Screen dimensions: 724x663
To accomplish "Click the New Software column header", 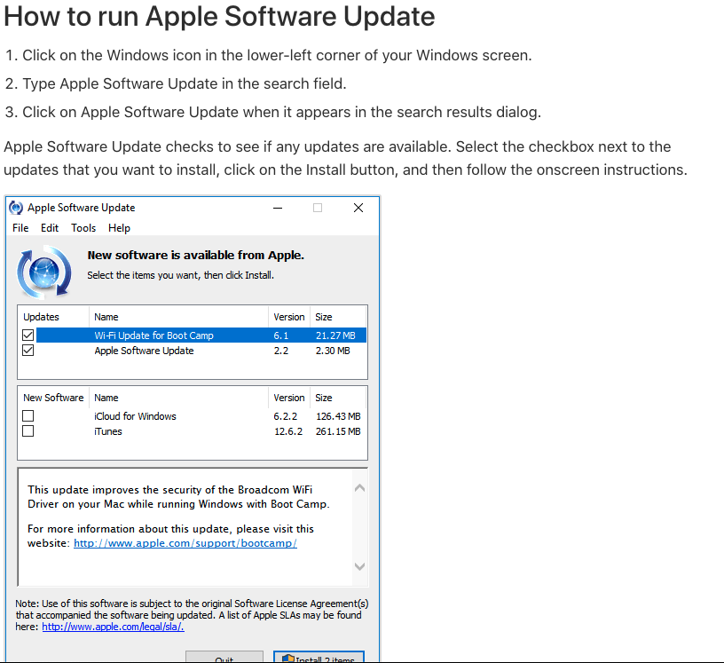I will coord(53,398).
